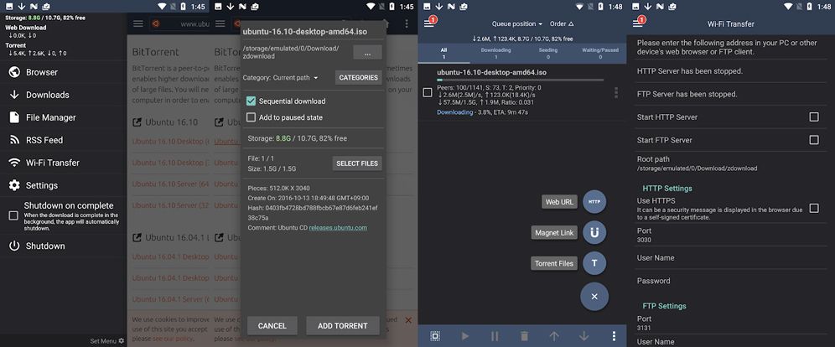Click the pause icon in bottom toolbar
Screen dimensions: 835x347
(x=495, y=336)
